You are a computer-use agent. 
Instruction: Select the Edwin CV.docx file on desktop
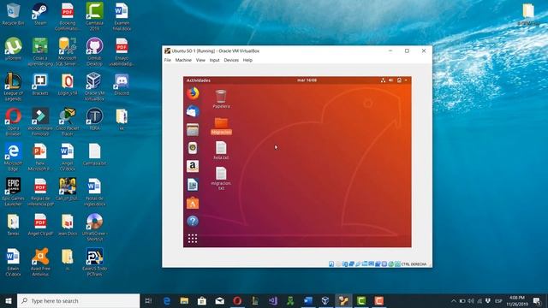pos(13,262)
